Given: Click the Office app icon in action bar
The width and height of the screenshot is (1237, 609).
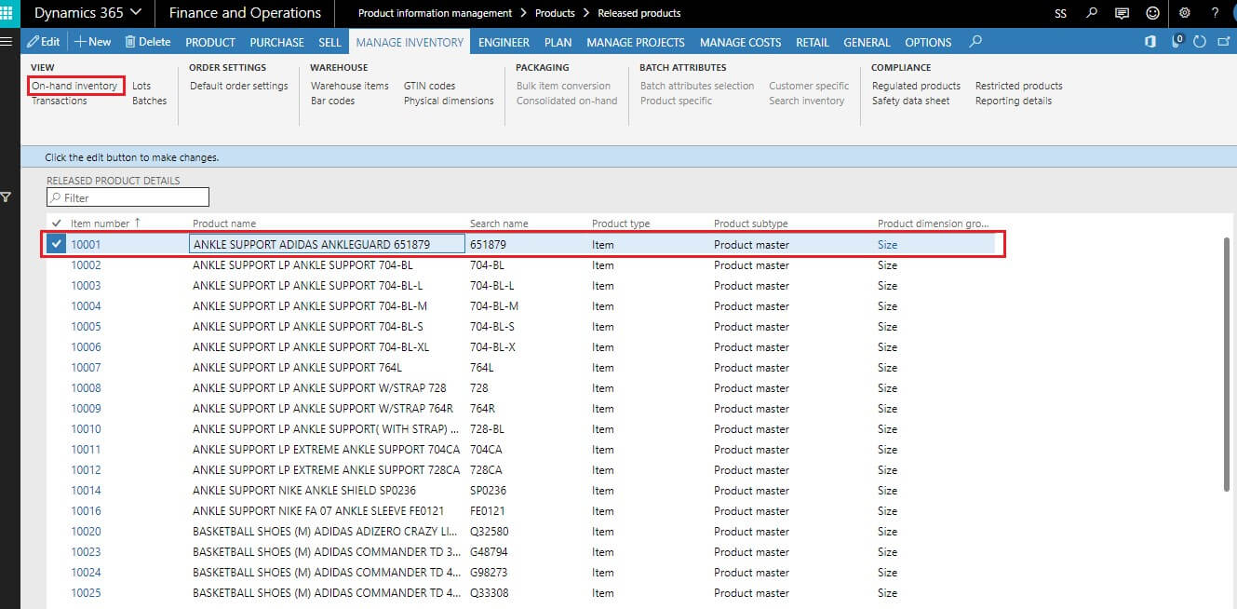Looking at the screenshot, I should pyautogui.click(x=1150, y=42).
